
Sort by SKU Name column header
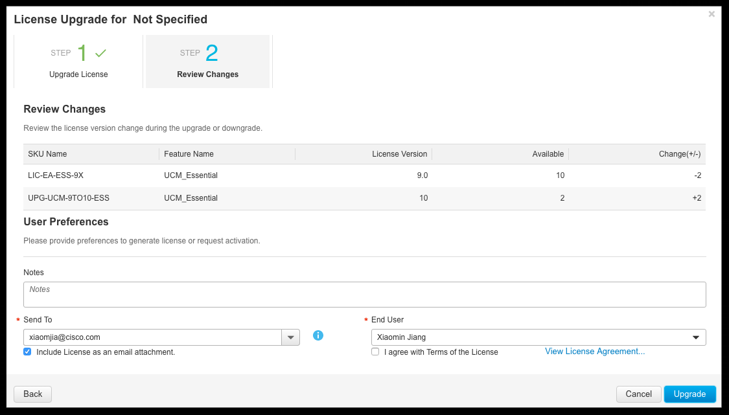pos(91,154)
